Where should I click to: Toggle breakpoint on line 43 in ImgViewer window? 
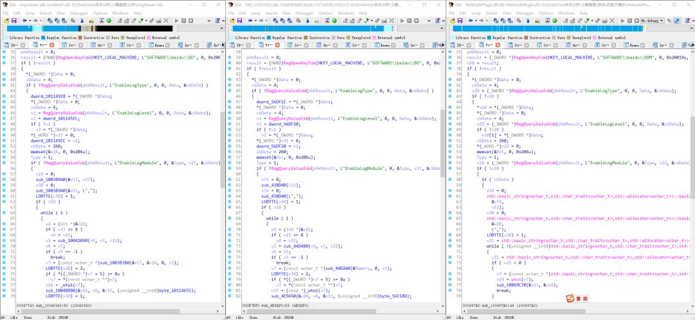coord(4,96)
